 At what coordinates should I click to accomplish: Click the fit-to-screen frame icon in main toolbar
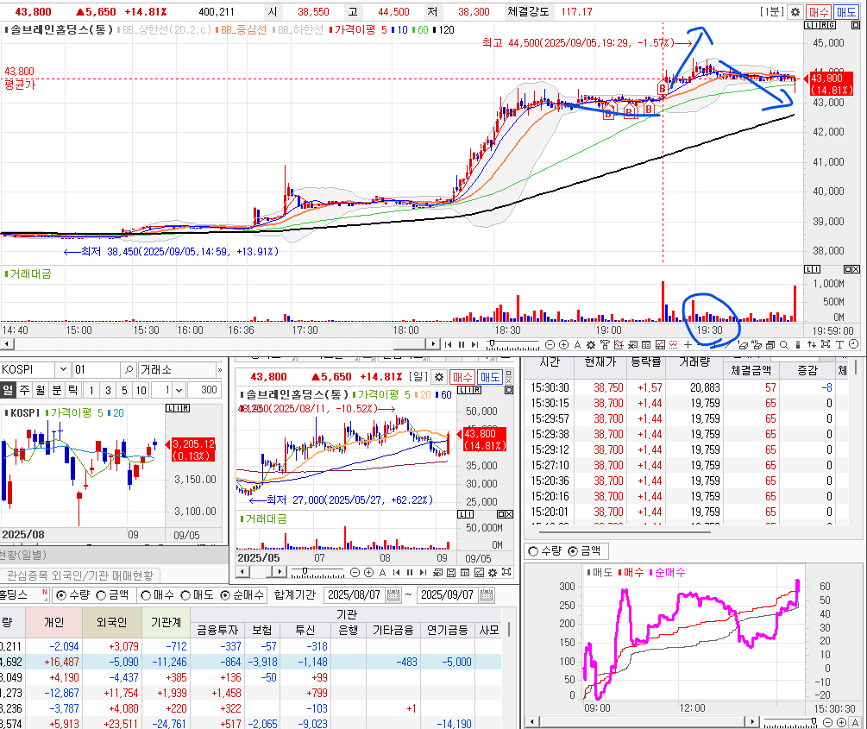click(x=825, y=344)
